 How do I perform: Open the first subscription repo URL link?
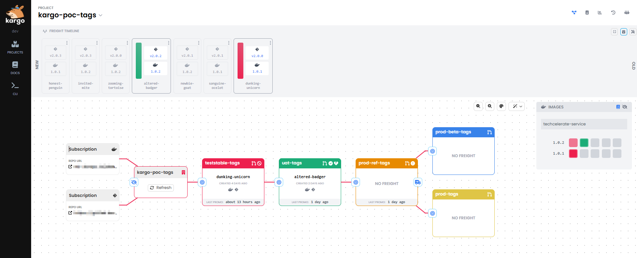point(70,167)
